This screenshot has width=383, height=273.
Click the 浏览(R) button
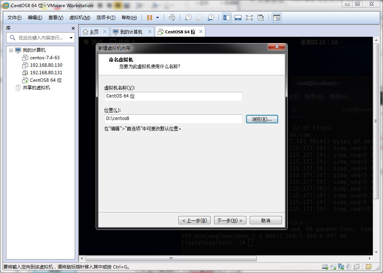262,119
